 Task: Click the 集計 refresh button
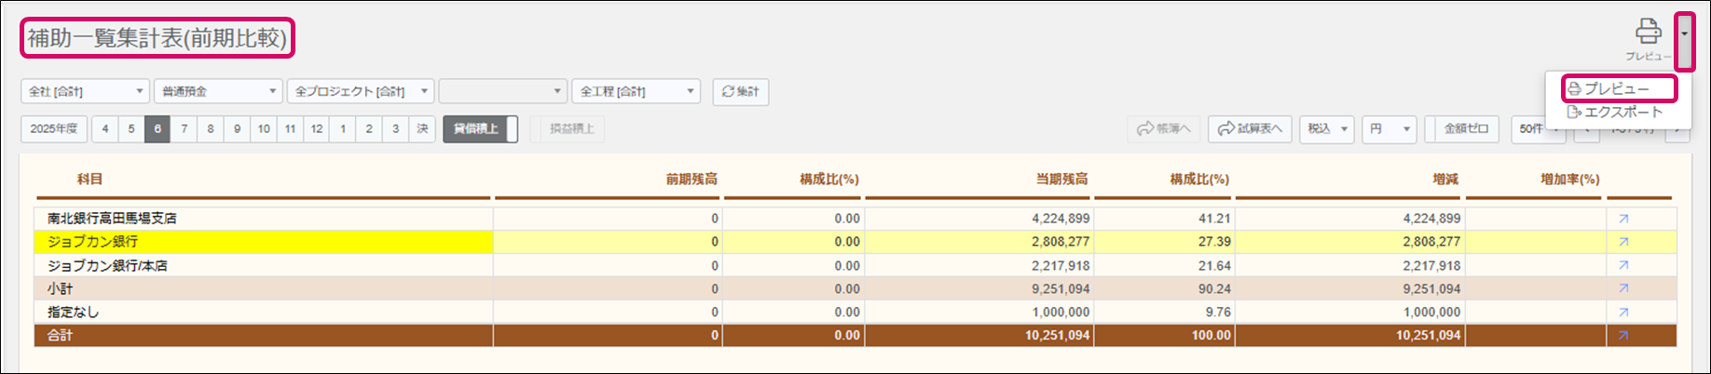coord(741,91)
